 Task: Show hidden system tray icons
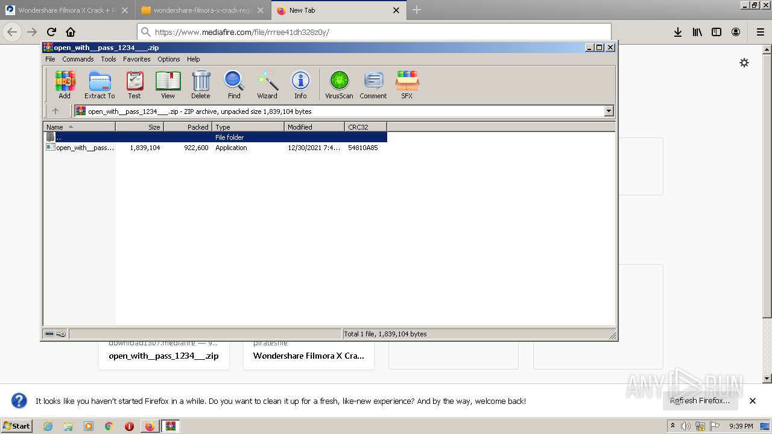[x=673, y=426]
